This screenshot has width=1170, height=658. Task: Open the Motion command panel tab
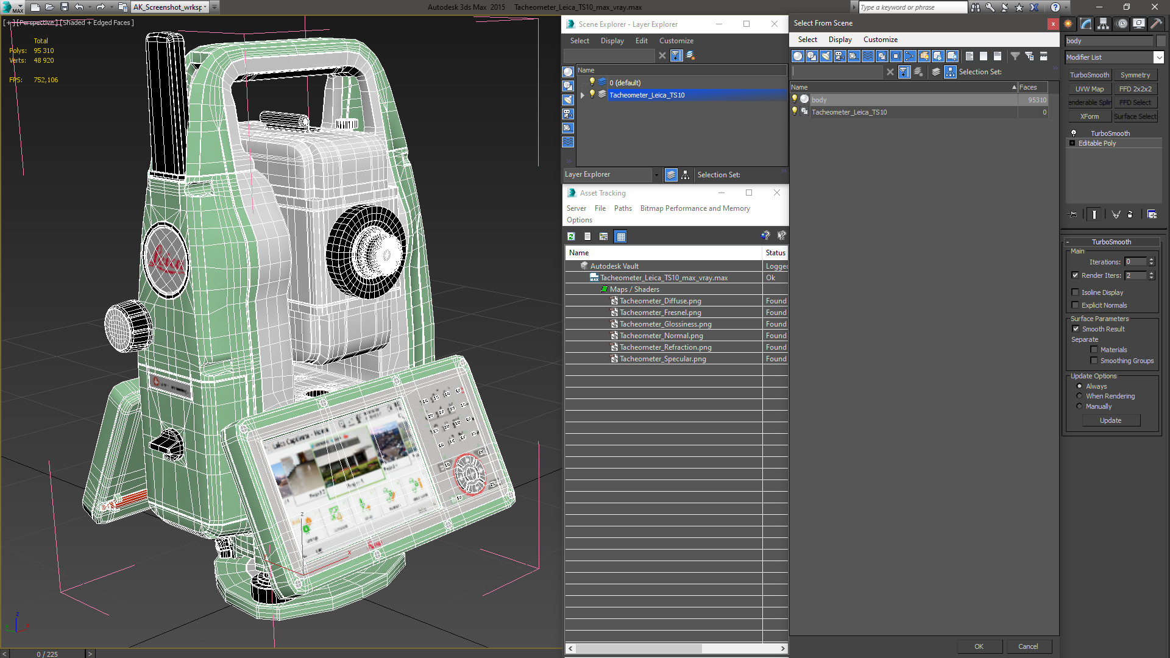(x=1122, y=24)
